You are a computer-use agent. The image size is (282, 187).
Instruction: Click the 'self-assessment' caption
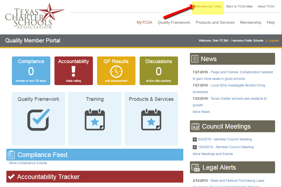[116, 81]
